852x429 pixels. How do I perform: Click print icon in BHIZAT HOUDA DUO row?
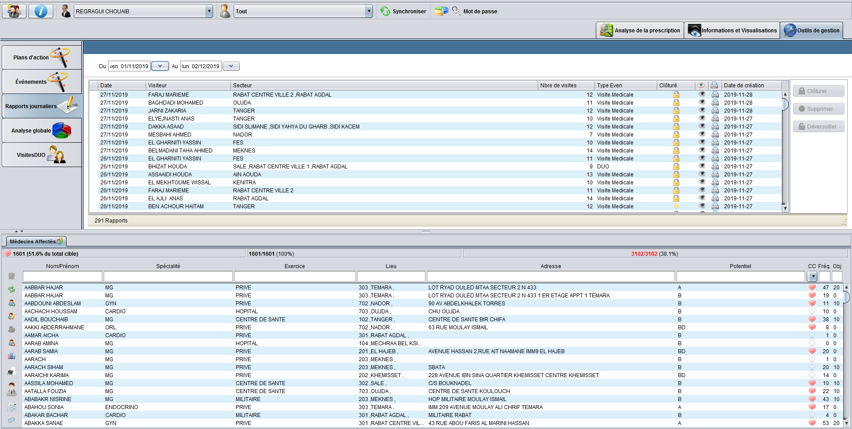coord(715,166)
